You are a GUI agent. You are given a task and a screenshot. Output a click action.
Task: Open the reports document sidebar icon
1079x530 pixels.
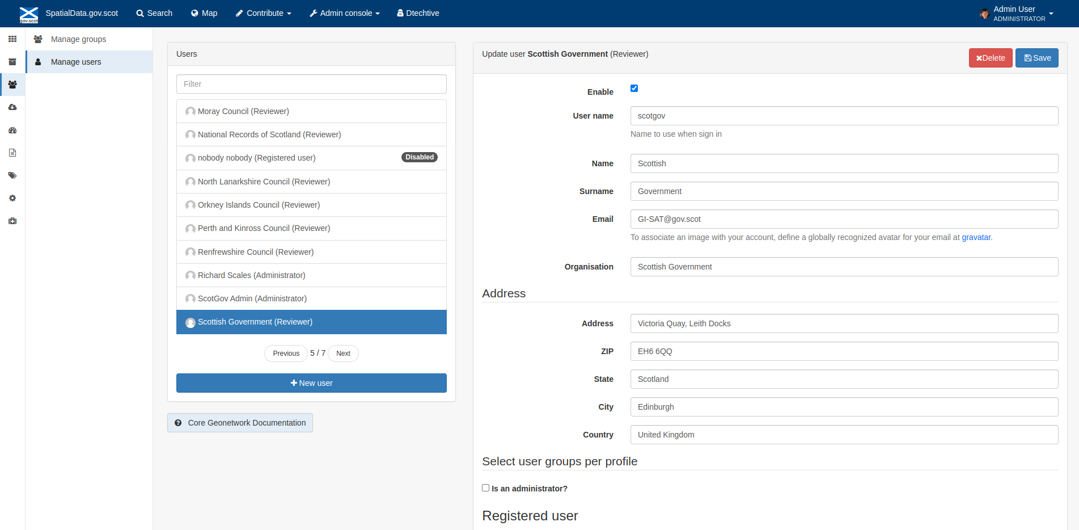pos(12,153)
